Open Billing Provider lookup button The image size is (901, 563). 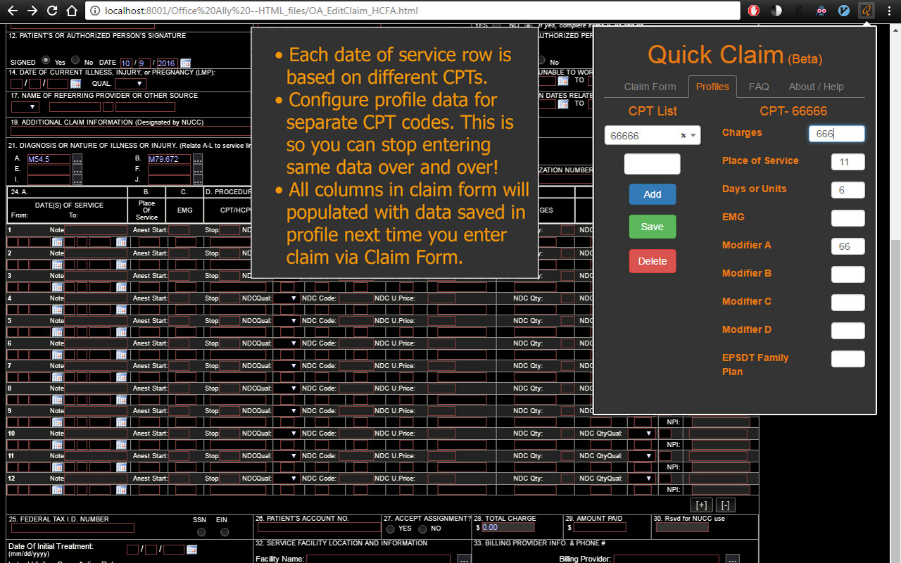pos(732,559)
